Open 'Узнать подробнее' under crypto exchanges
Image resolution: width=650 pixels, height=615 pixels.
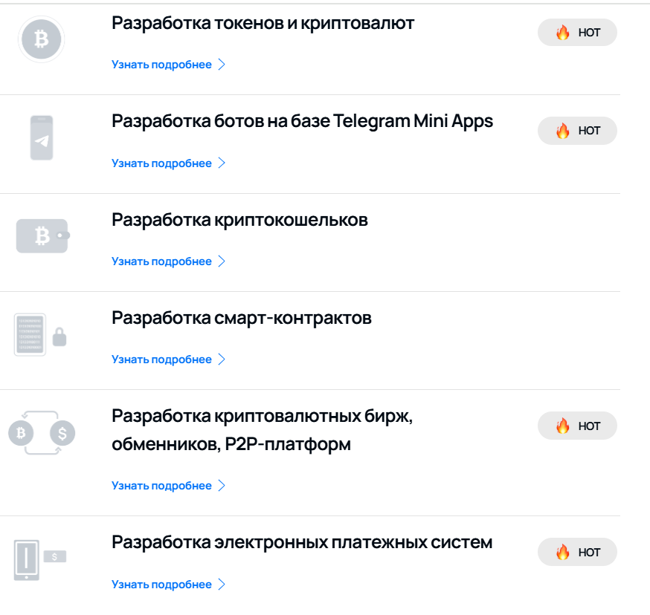pyautogui.click(x=168, y=486)
